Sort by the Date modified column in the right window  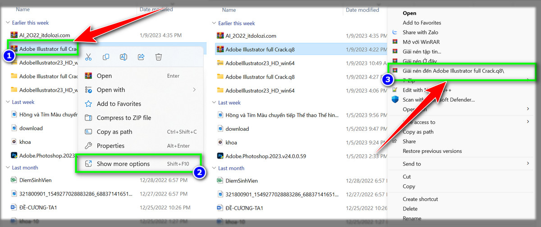pos(362,9)
